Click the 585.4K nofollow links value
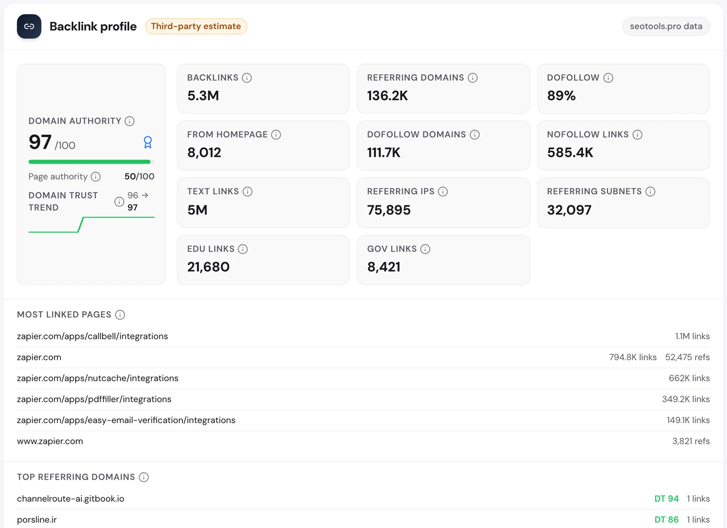Screen dimensions: 727x528 570,153
